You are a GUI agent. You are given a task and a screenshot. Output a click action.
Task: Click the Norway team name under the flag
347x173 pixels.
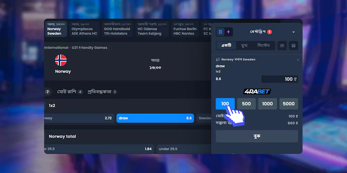pyautogui.click(x=63, y=72)
